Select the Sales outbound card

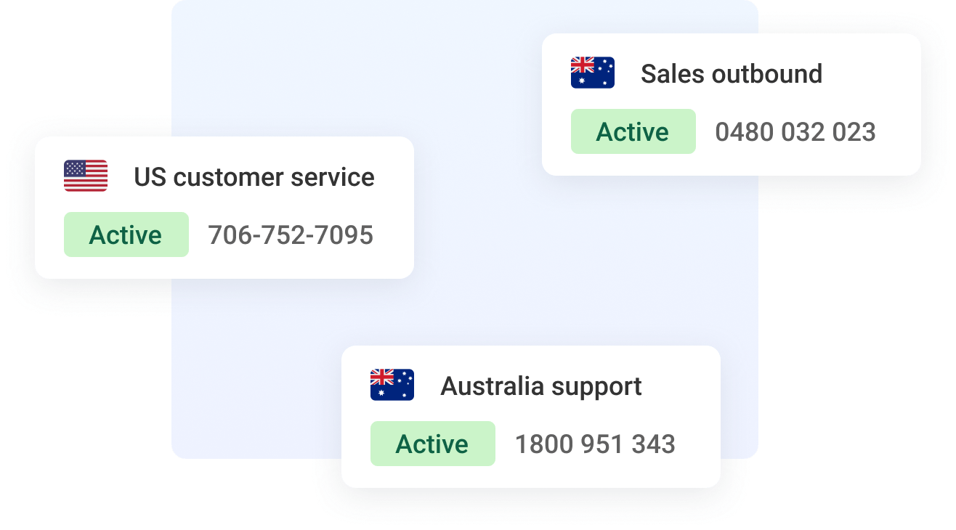pyautogui.click(x=732, y=105)
